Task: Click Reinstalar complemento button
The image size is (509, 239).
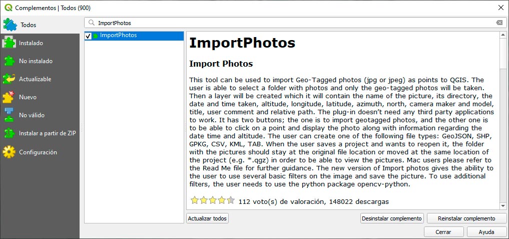Action: pyautogui.click(x=466, y=218)
